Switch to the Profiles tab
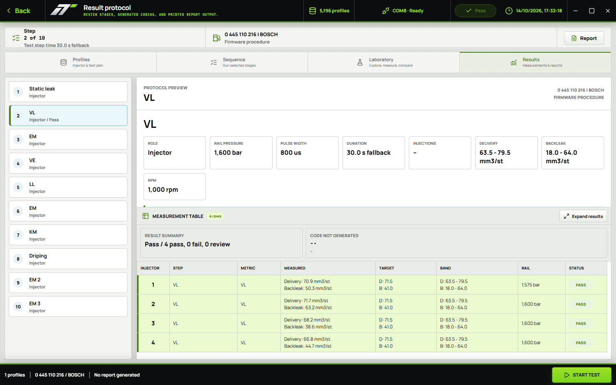The height and width of the screenshot is (385, 616). [x=81, y=62]
